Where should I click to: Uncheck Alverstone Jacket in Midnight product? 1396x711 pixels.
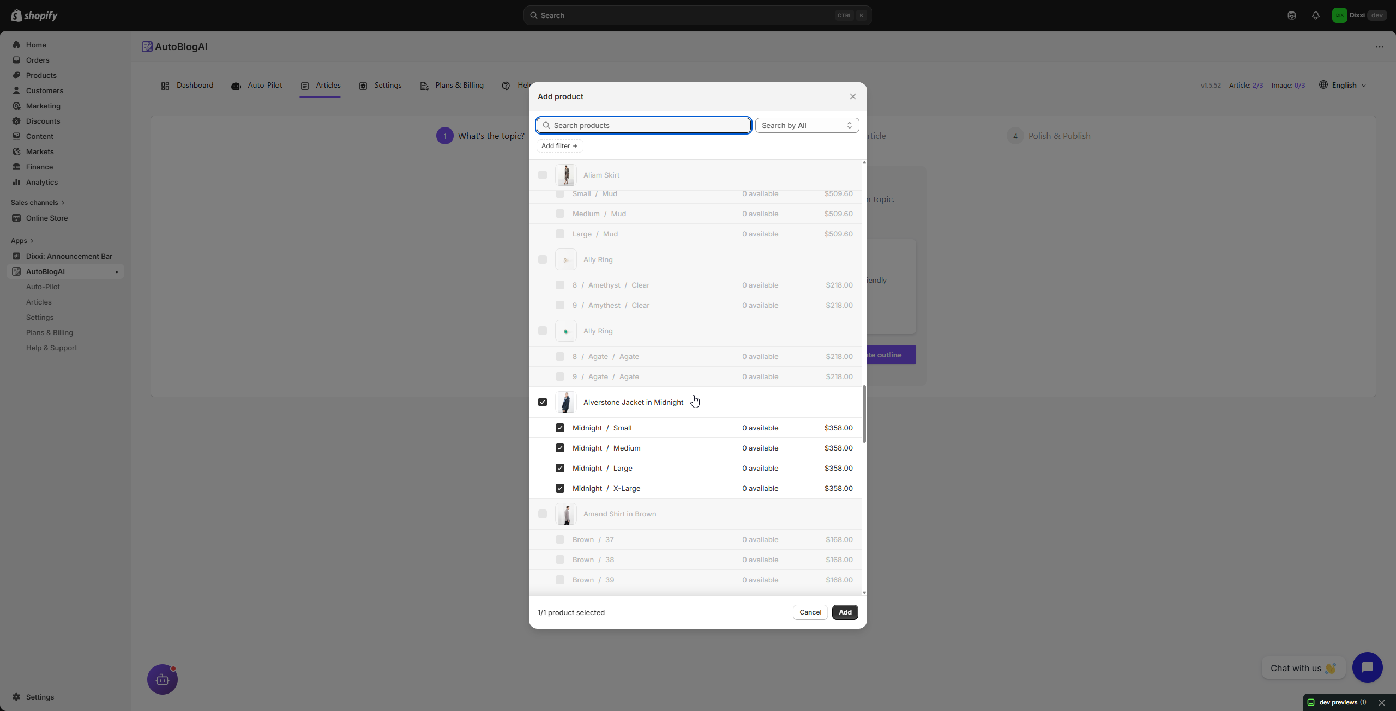pyautogui.click(x=543, y=402)
